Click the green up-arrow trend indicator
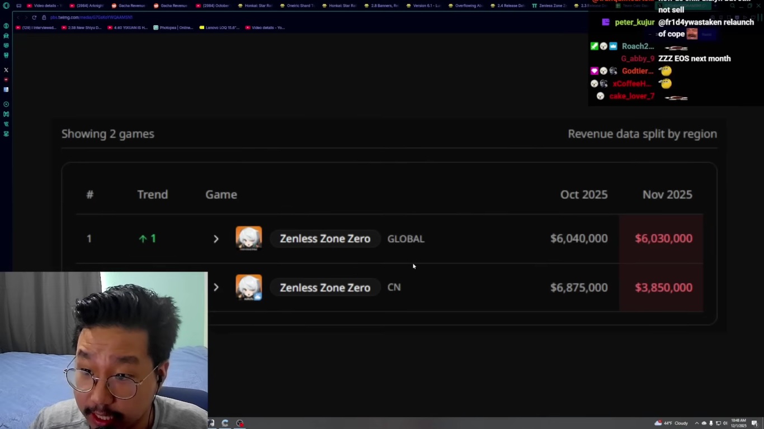Viewport: 764px width, 429px height. click(143, 239)
